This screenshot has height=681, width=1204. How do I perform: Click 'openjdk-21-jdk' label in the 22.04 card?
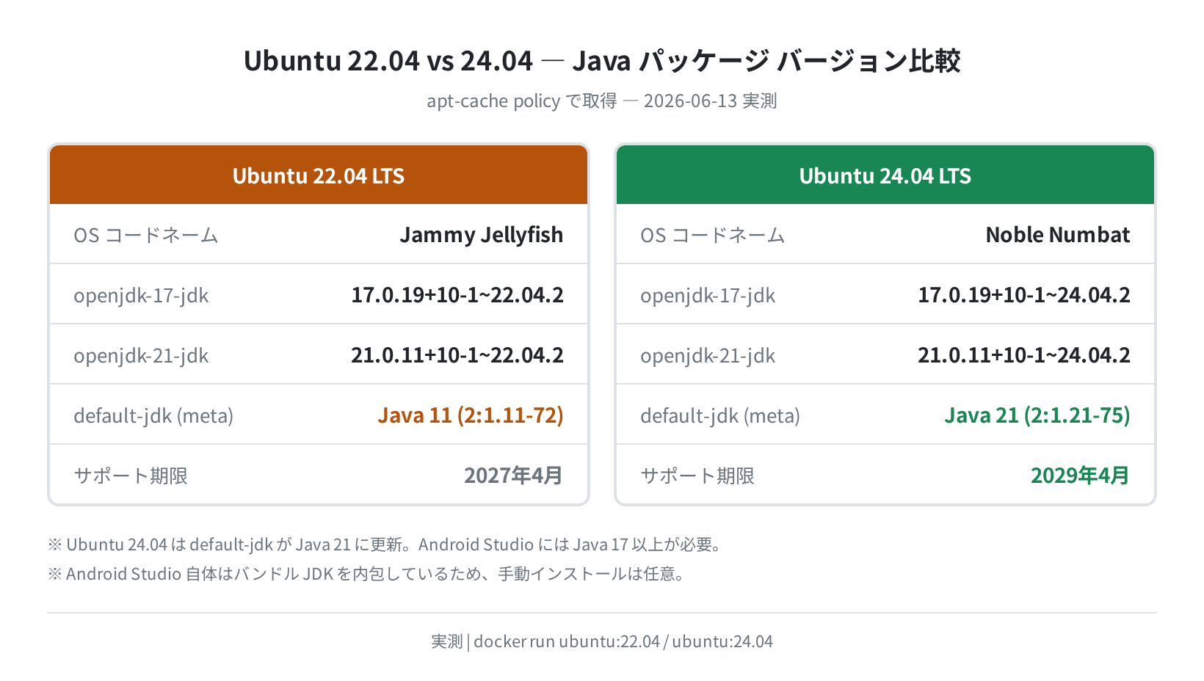(141, 356)
